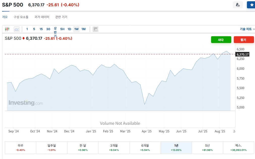Select the 맥스. maximum time range
The height and width of the screenshot is (159, 255).
click(x=238, y=147)
